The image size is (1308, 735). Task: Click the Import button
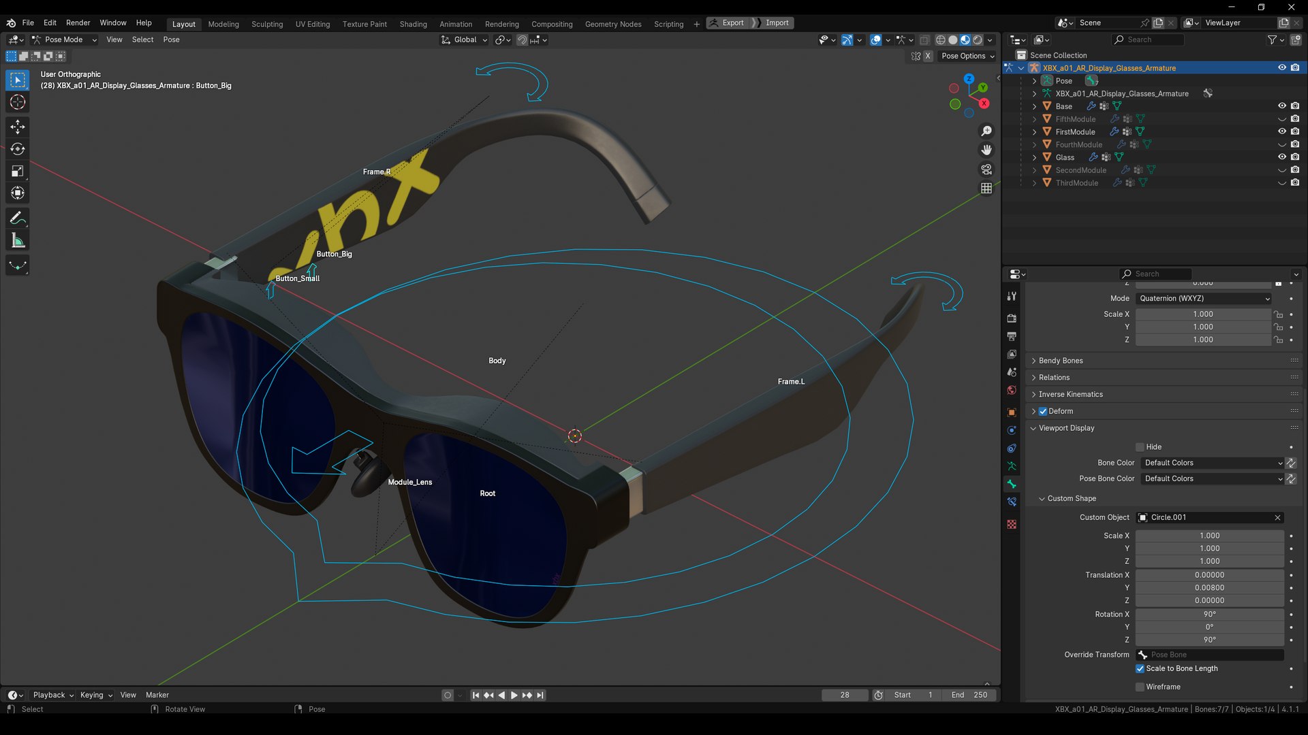coord(775,22)
